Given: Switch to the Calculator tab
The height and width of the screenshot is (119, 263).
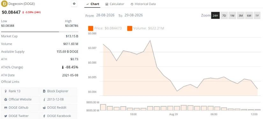Looking at the screenshot, I should point(115,4).
